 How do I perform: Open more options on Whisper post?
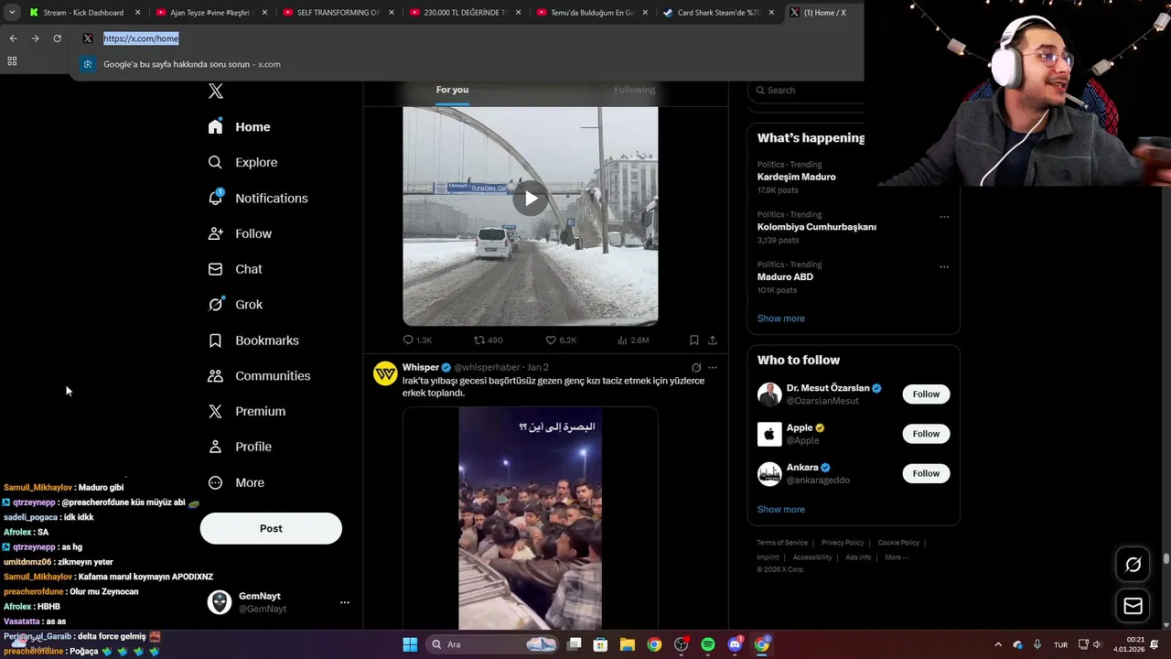pyautogui.click(x=713, y=367)
